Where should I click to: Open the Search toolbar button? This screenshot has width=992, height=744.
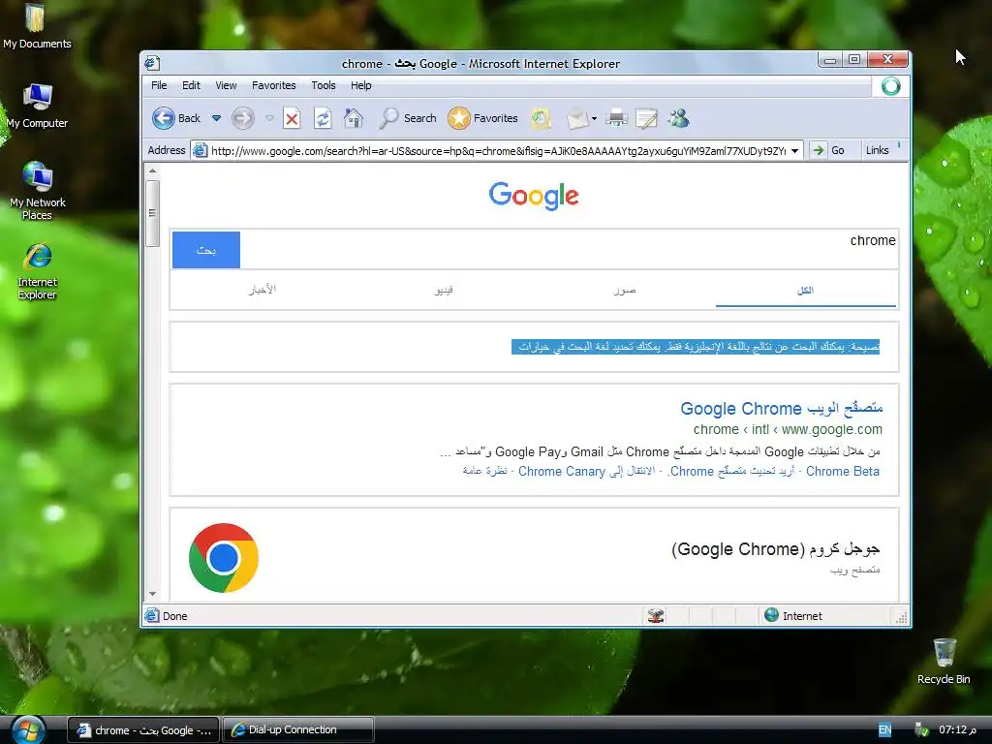[x=408, y=118]
